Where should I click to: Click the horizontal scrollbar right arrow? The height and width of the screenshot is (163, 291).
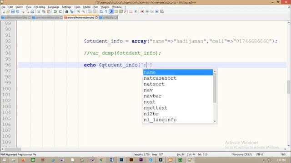pyautogui.click(x=285, y=149)
